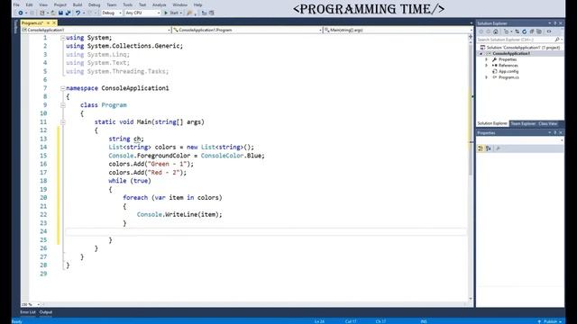
Task: Click Collapse All icon in Solution Explorer
Action: 532,31
